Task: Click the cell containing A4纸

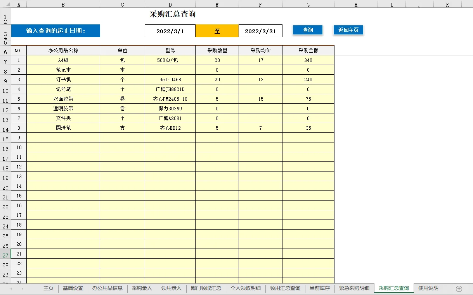Action: coord(62,60)
